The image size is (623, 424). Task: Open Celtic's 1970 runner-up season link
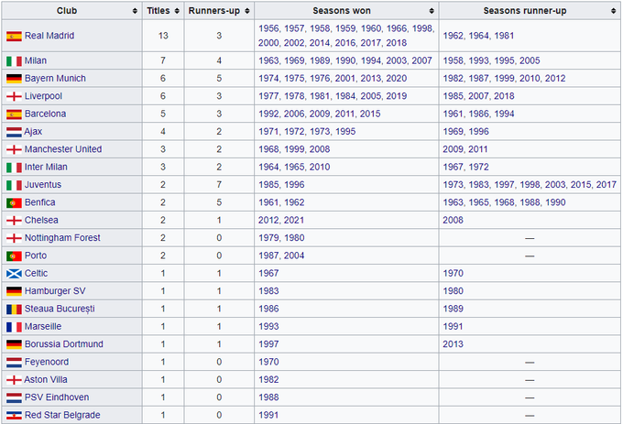coord(453,274)
